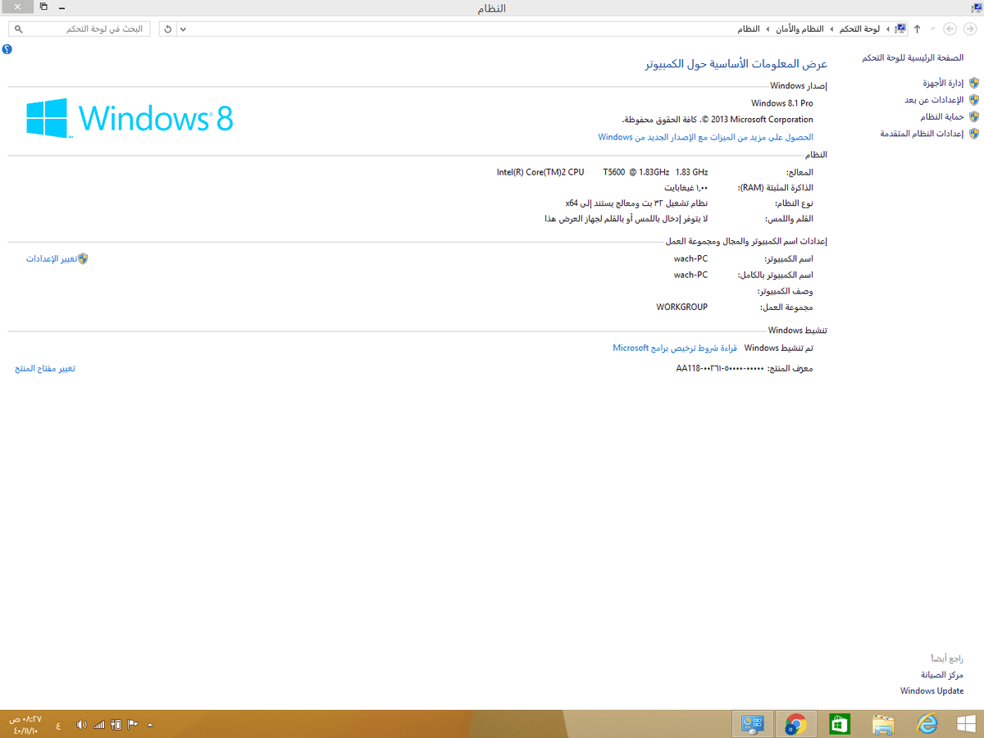Go up one level with up arrow
This screenshot has width=984, height=738.
point(917,29)
